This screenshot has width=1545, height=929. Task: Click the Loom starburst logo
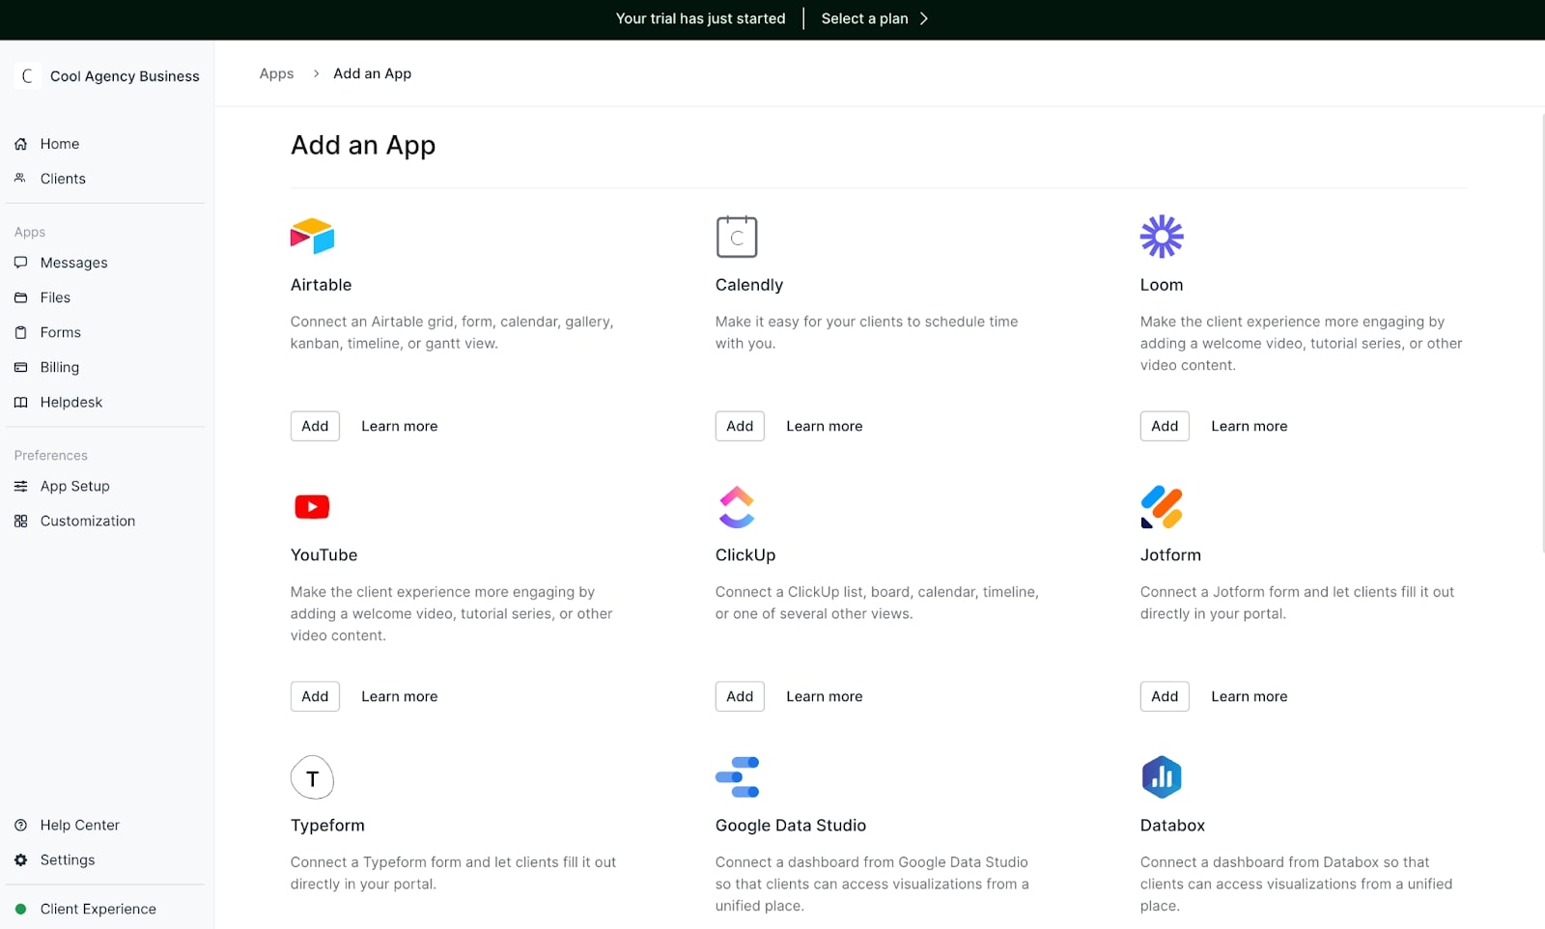click(1162, 237)
